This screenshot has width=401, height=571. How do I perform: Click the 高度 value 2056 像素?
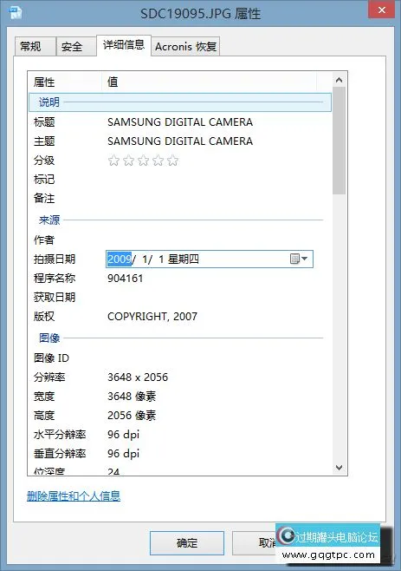132,415
